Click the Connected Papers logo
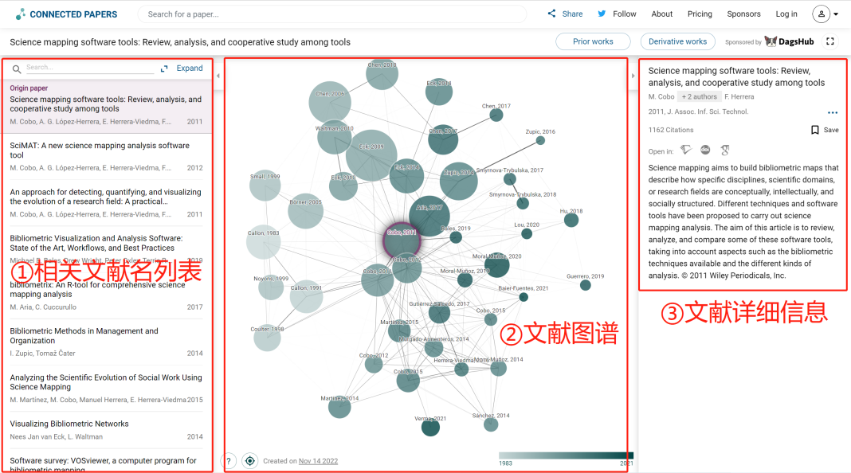Image resolution: width=851 pixels, height=473 pixels. [68, 14]
